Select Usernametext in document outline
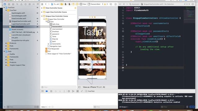198x111 pixels. coord(57,29)
